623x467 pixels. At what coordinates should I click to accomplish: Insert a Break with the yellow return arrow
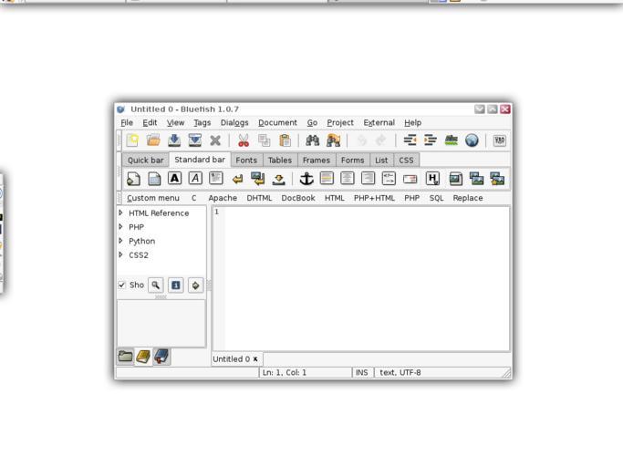tap(237, 180)
